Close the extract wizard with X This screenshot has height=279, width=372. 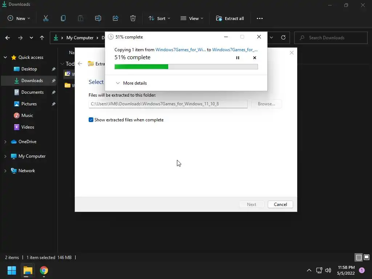point(292,53)
